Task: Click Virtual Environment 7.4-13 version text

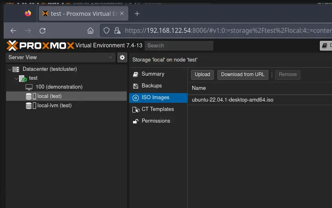Action: [109, 45]
